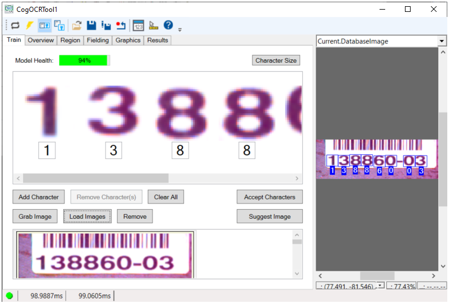Screen dimensions: 449x303
Task: Click the Character Size button
Action: (x=276, y=60)
